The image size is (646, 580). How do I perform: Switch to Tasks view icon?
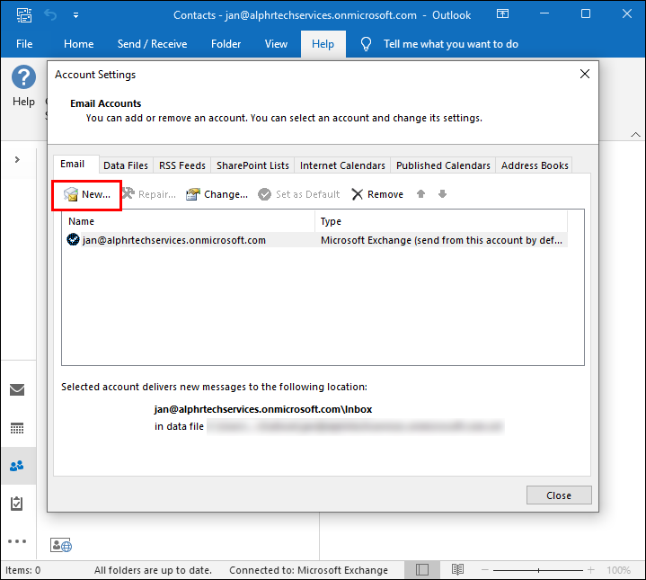click(x=16, y=504)
